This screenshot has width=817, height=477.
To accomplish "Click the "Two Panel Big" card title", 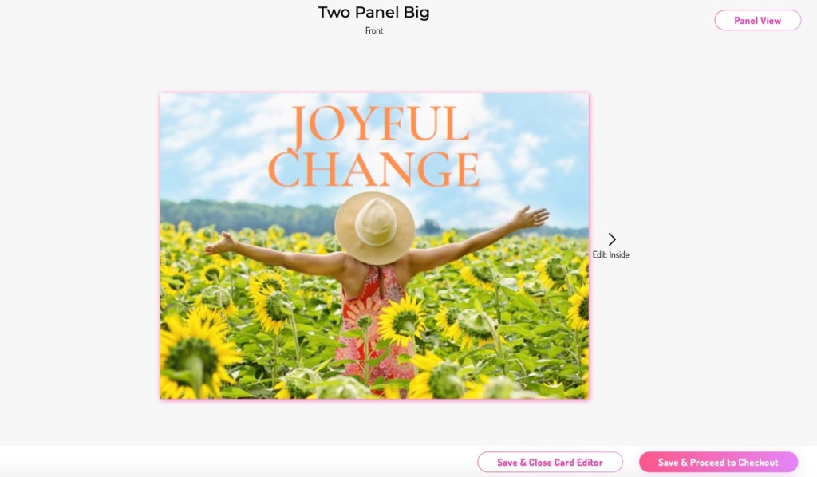I will [x=374, y=13].
